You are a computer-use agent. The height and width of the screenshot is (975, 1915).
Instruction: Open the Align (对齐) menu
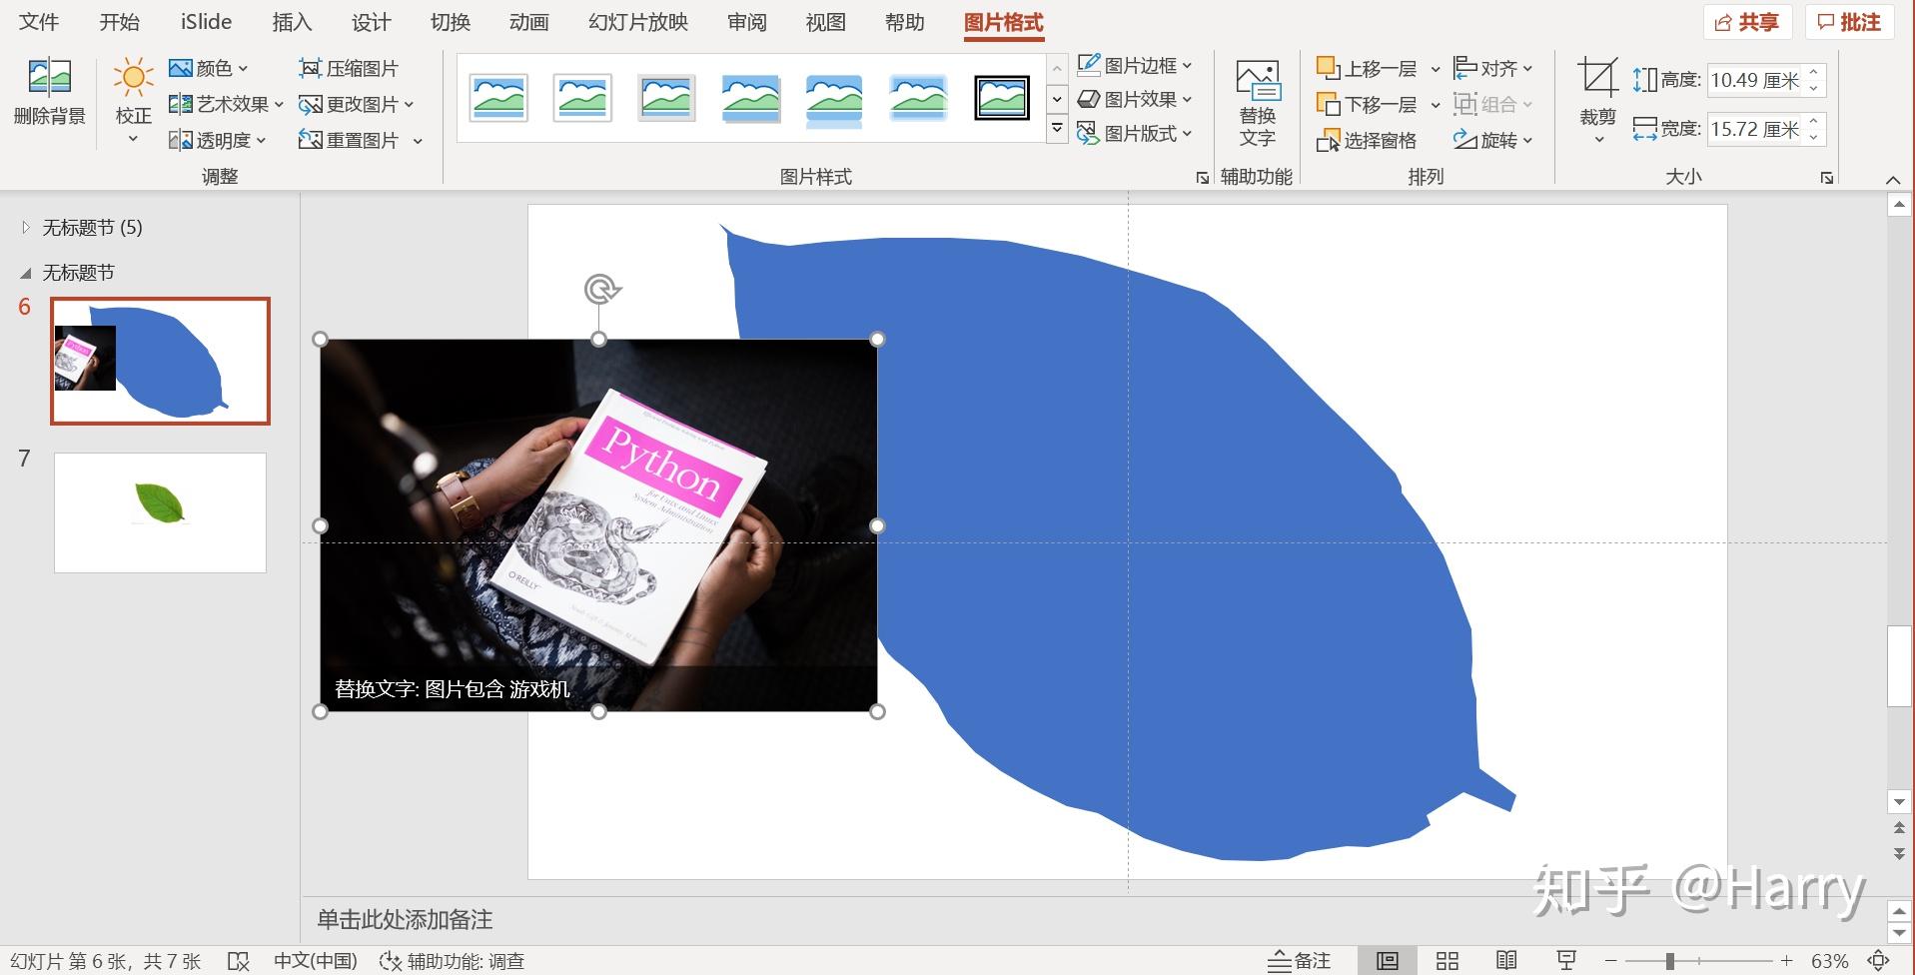(x=1492, y=68)
